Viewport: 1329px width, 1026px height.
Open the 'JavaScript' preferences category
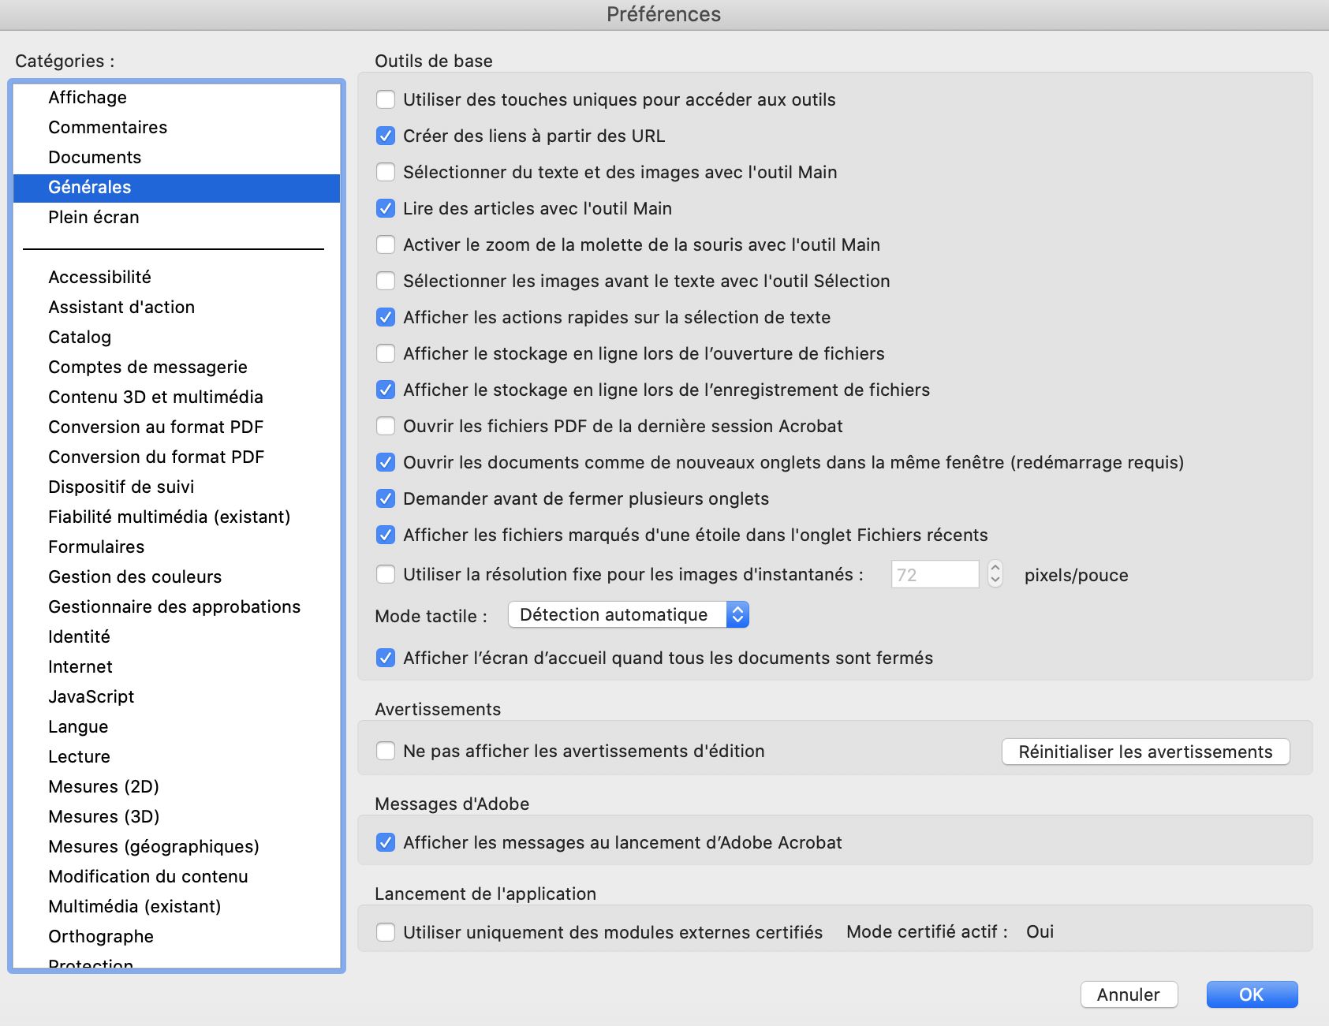(91, 696)
